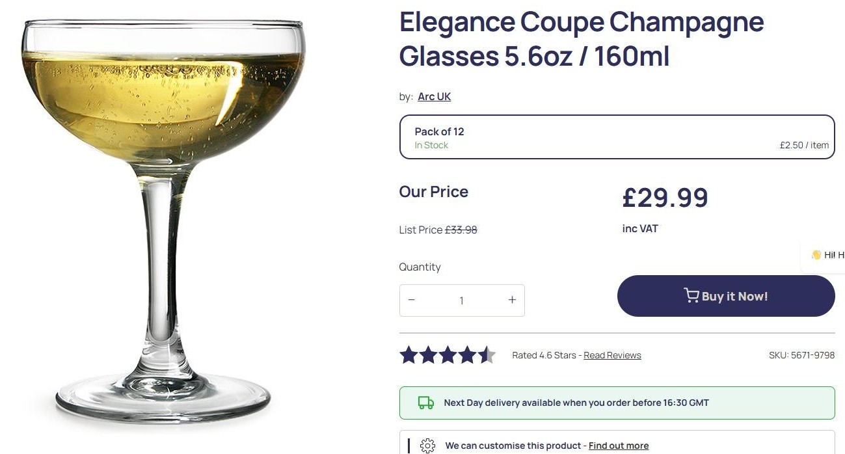Click the Next Day delivery banner text
Screen dimensions: 845x454
(576, 403)
